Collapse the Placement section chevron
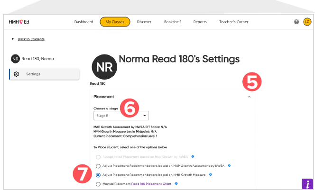This screenshot has height=190, width=315. click(x=250, y=97)
